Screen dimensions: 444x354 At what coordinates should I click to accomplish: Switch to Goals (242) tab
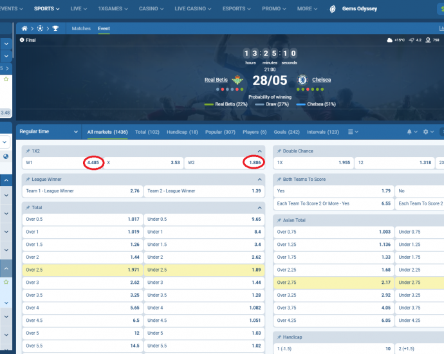286,132
